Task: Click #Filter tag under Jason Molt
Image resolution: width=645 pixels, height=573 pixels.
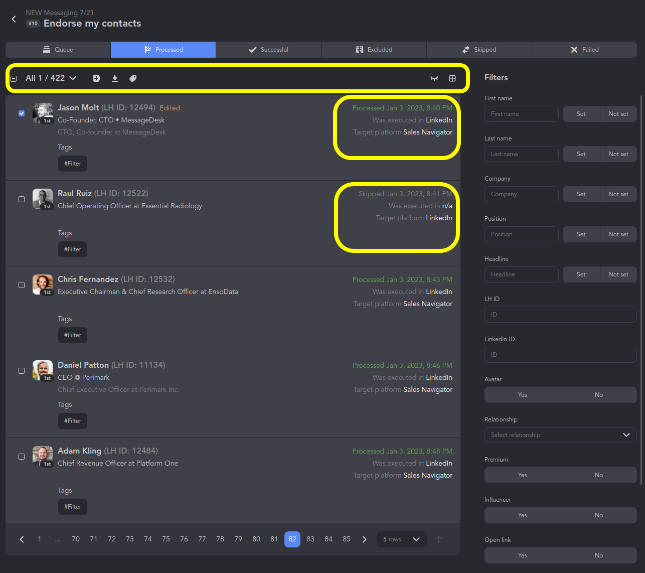Action: point(73,164)
